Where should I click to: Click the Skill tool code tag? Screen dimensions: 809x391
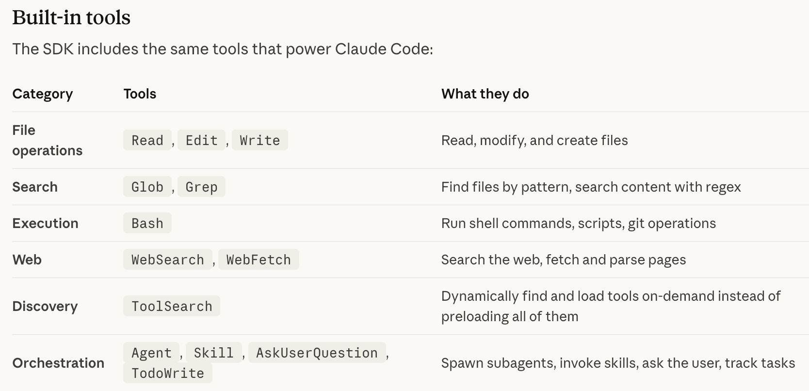(213, 353)
